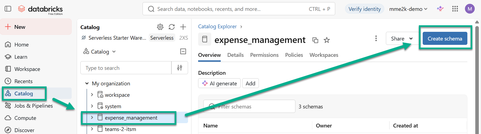Click AI generate description button
Image resolution: width=481 pixels, height=134 pixels.
pyautogui.click(x=219, y=83)
